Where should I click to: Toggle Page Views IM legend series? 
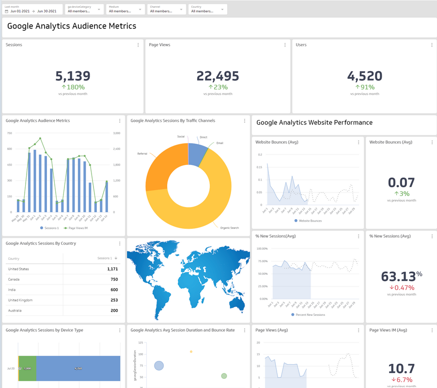(x=76, y=228)
